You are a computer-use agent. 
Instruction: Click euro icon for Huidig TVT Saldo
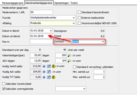pyautogui.click(x=53, y=77)
